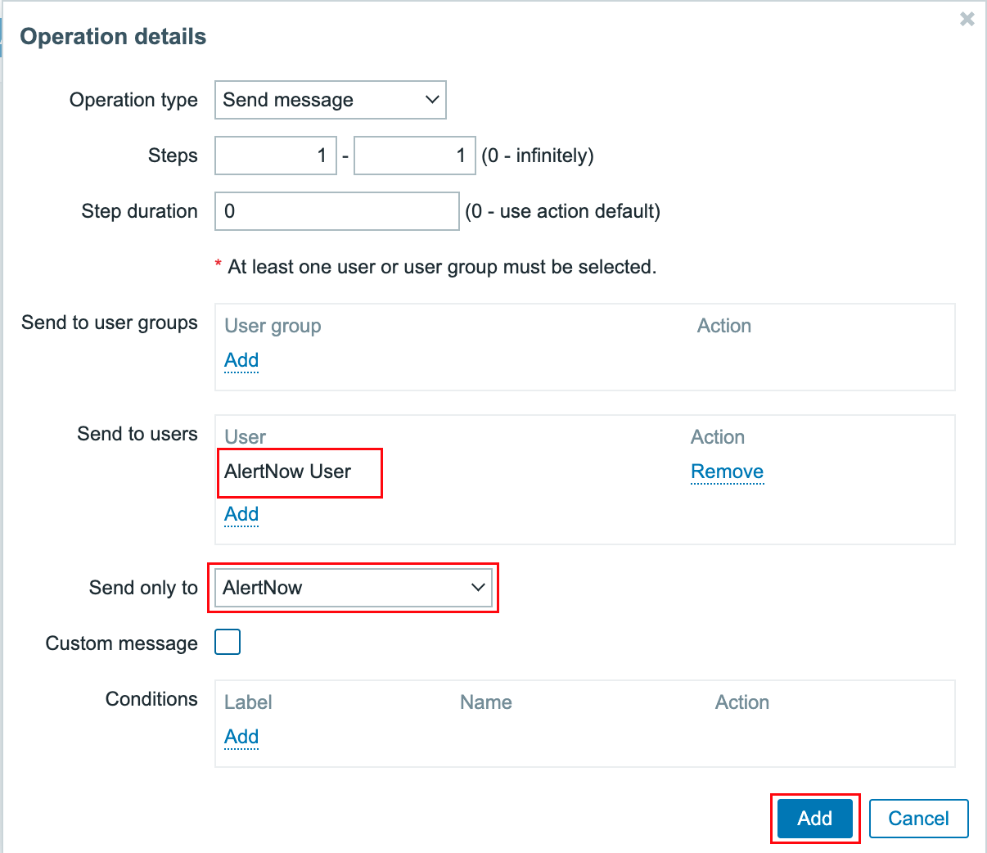Click the Custom message label
This screenshot has width=987, height=853.
pos(121,643)
